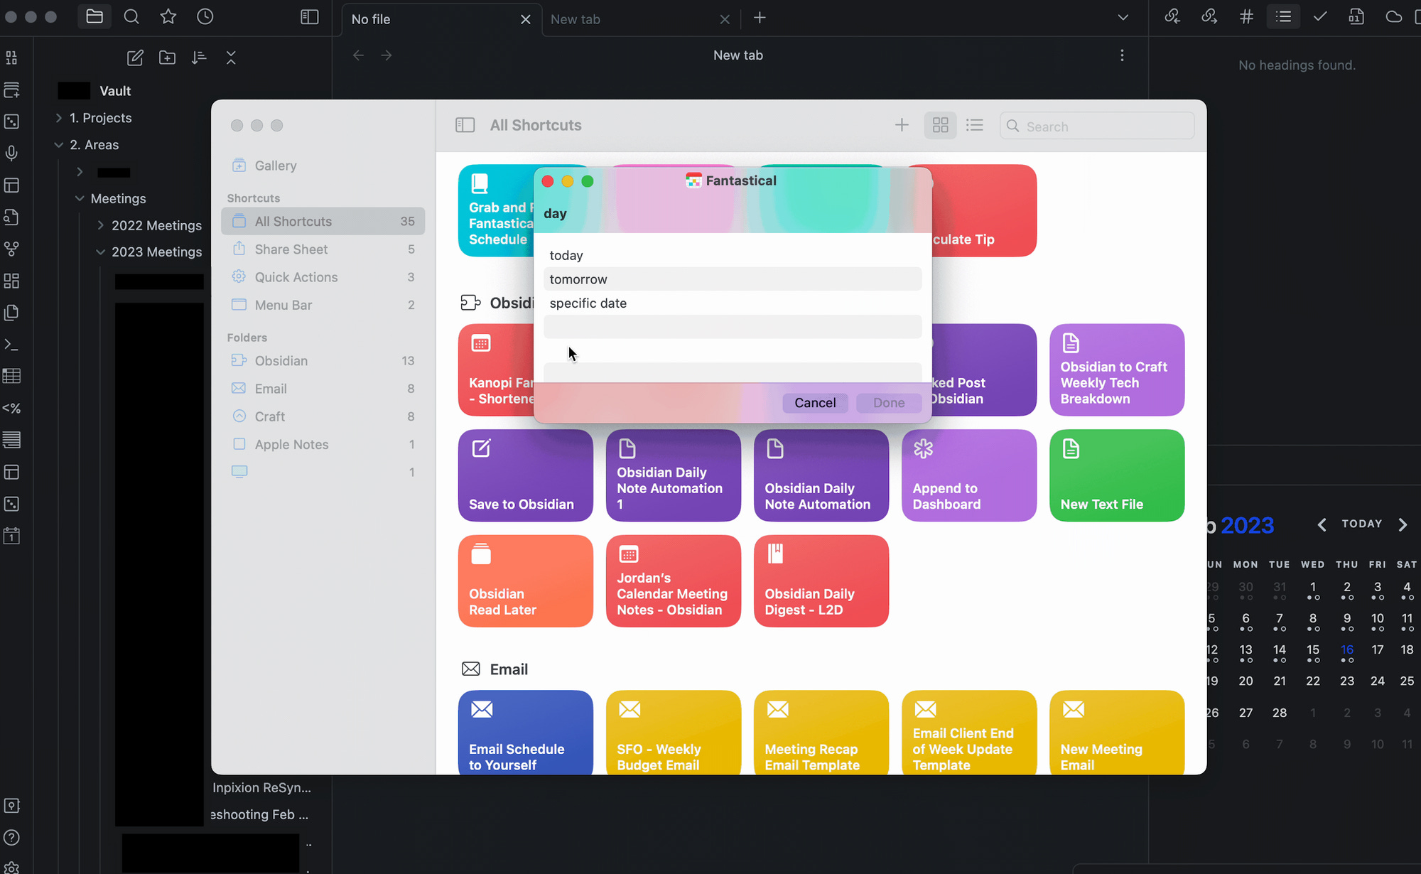Open the tab list dropdown chevron
The image size is (1421, 874).
pyautogui.click(x=1123, y=17)
